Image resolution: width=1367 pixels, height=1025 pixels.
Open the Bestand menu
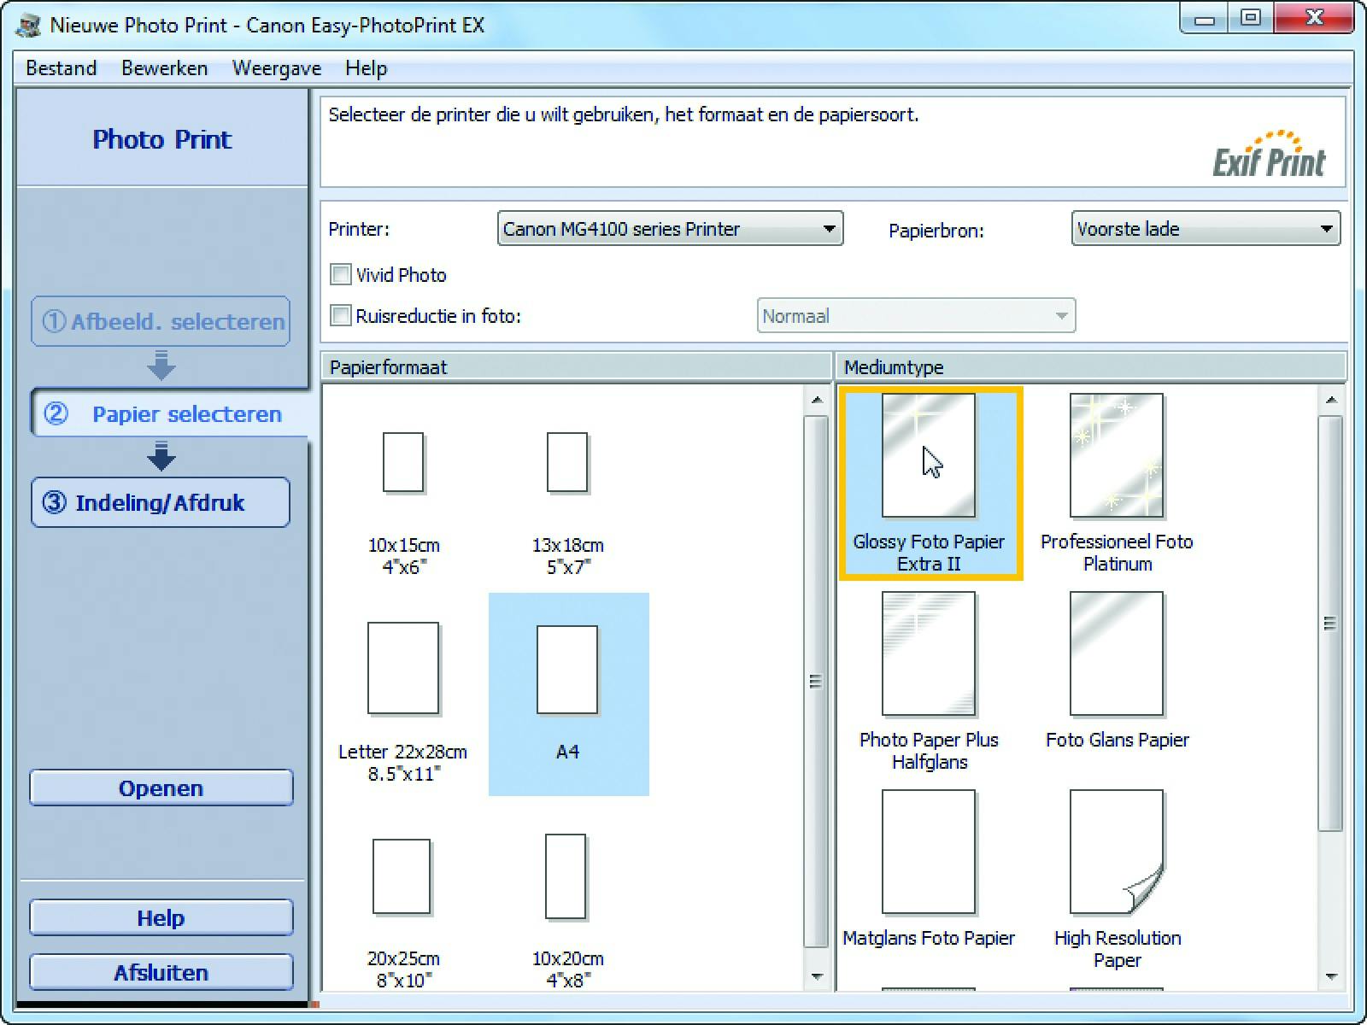pyautogui.click(x=62, y=68)
